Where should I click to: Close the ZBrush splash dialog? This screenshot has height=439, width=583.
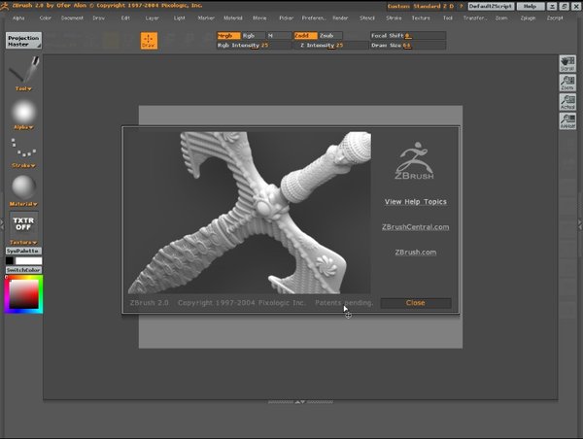point(415,303)
